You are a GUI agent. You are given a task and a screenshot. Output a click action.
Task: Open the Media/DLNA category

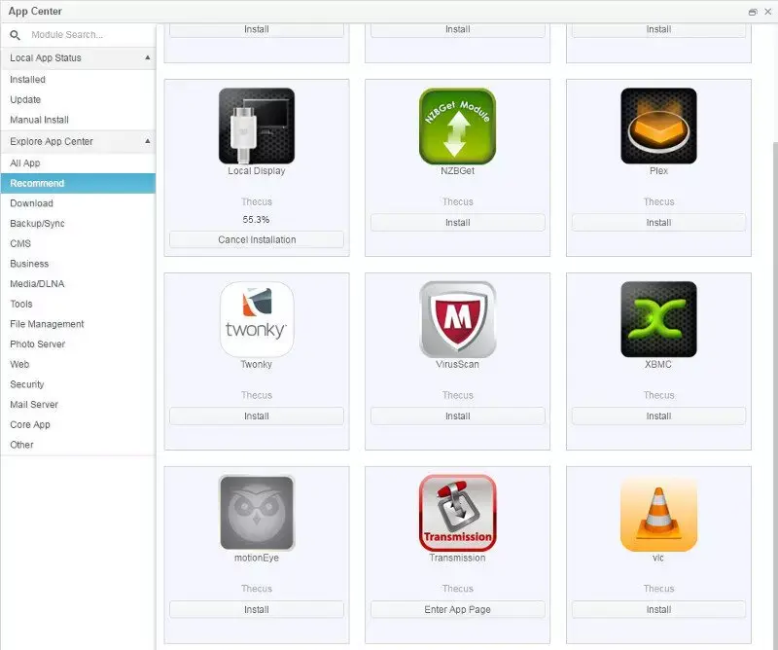[x=78, y=283]
